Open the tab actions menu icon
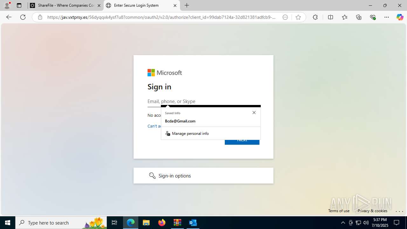The image size is (407, 229). 19,5
